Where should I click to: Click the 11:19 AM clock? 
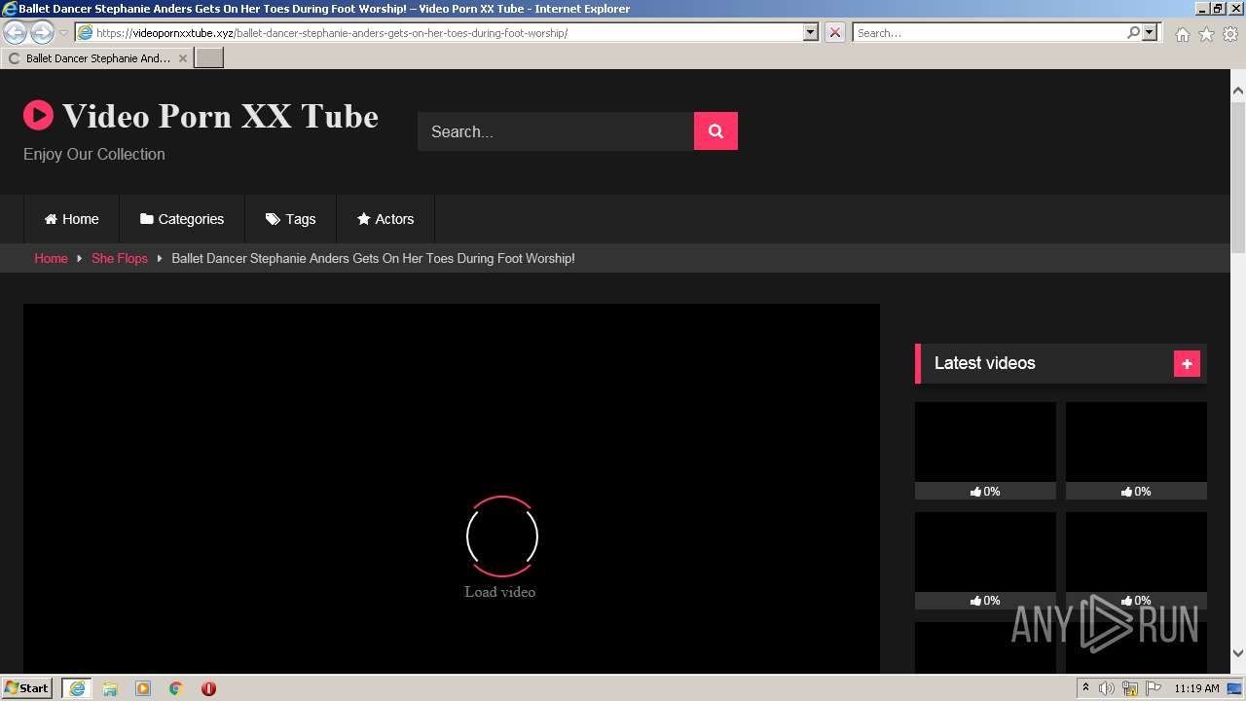click(1196, 688)
